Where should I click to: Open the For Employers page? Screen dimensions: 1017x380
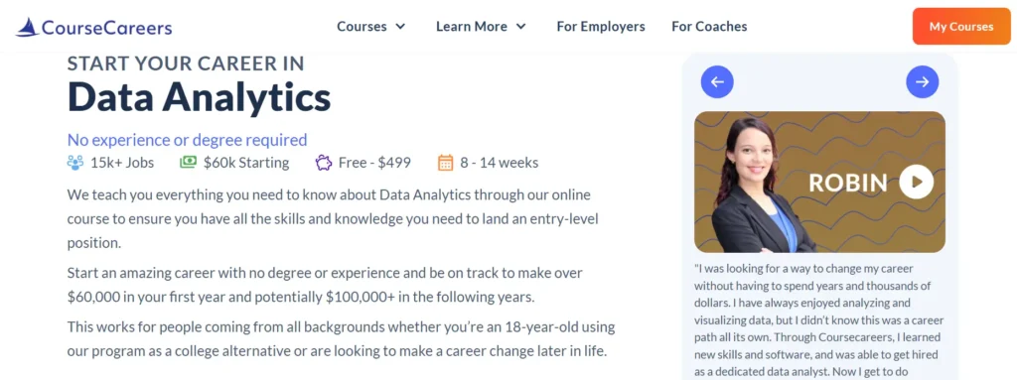point(601,27)
